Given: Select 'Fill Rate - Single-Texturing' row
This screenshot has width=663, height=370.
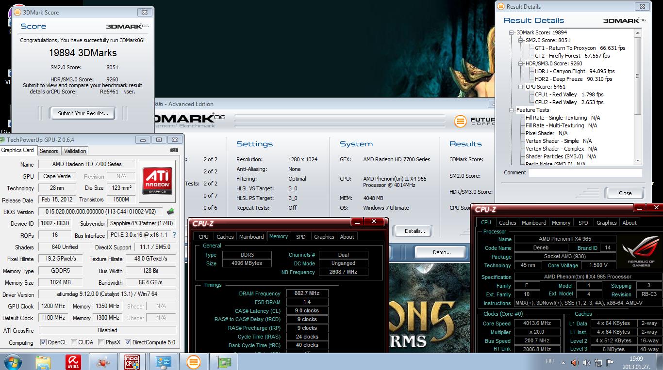Looking at the screenshot, I should (563, 118).
